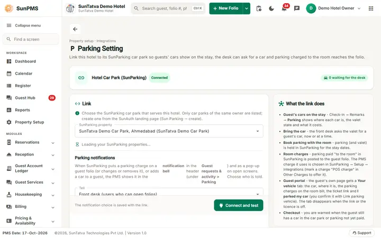Click the Calendar sidebar icon
381x238 pixels.
tap(9, 74)
